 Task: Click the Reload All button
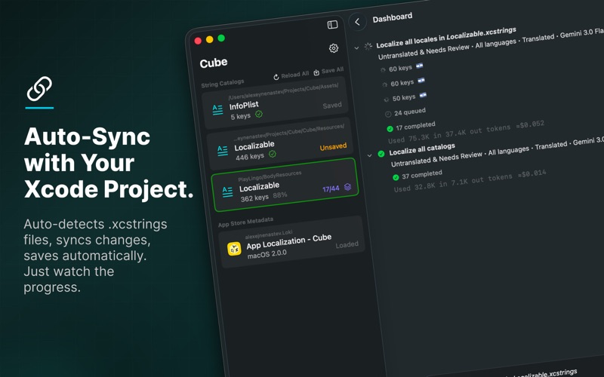pos(291,75)
